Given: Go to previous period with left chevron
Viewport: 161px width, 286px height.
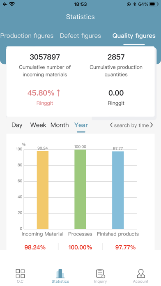Looking at the screenshot, I should [111, 125].
